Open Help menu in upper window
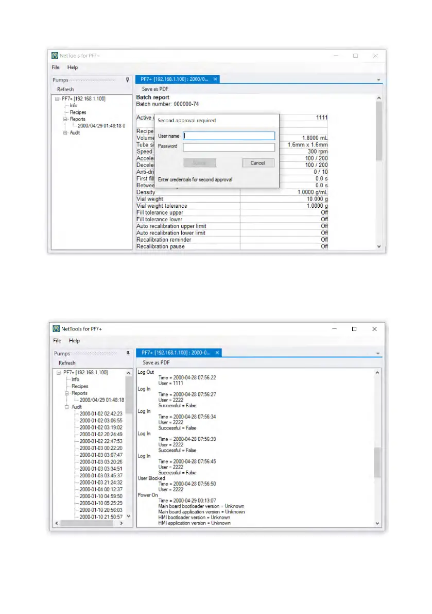Image resolution: width=432 pixels, height=614 pixels. tap(72, 68)
